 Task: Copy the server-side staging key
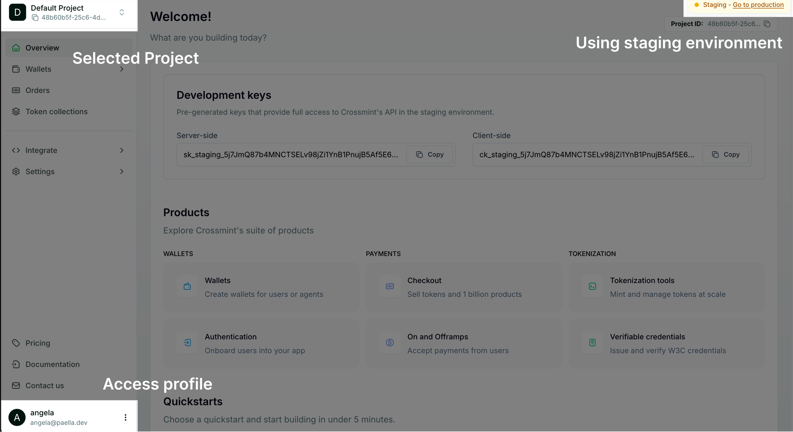tap(429, 155)
